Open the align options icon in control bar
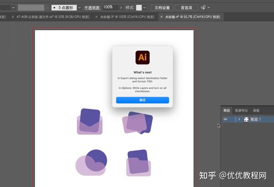Screen dimensions: 274x187 (x=203, y=7)
